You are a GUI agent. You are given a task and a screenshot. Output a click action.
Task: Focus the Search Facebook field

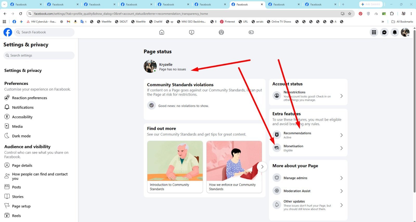point(44,32)
